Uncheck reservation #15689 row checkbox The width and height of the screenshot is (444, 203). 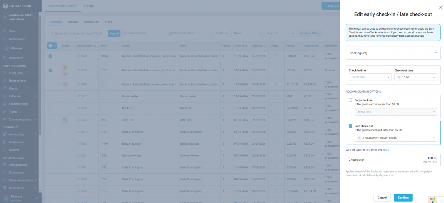50,70
